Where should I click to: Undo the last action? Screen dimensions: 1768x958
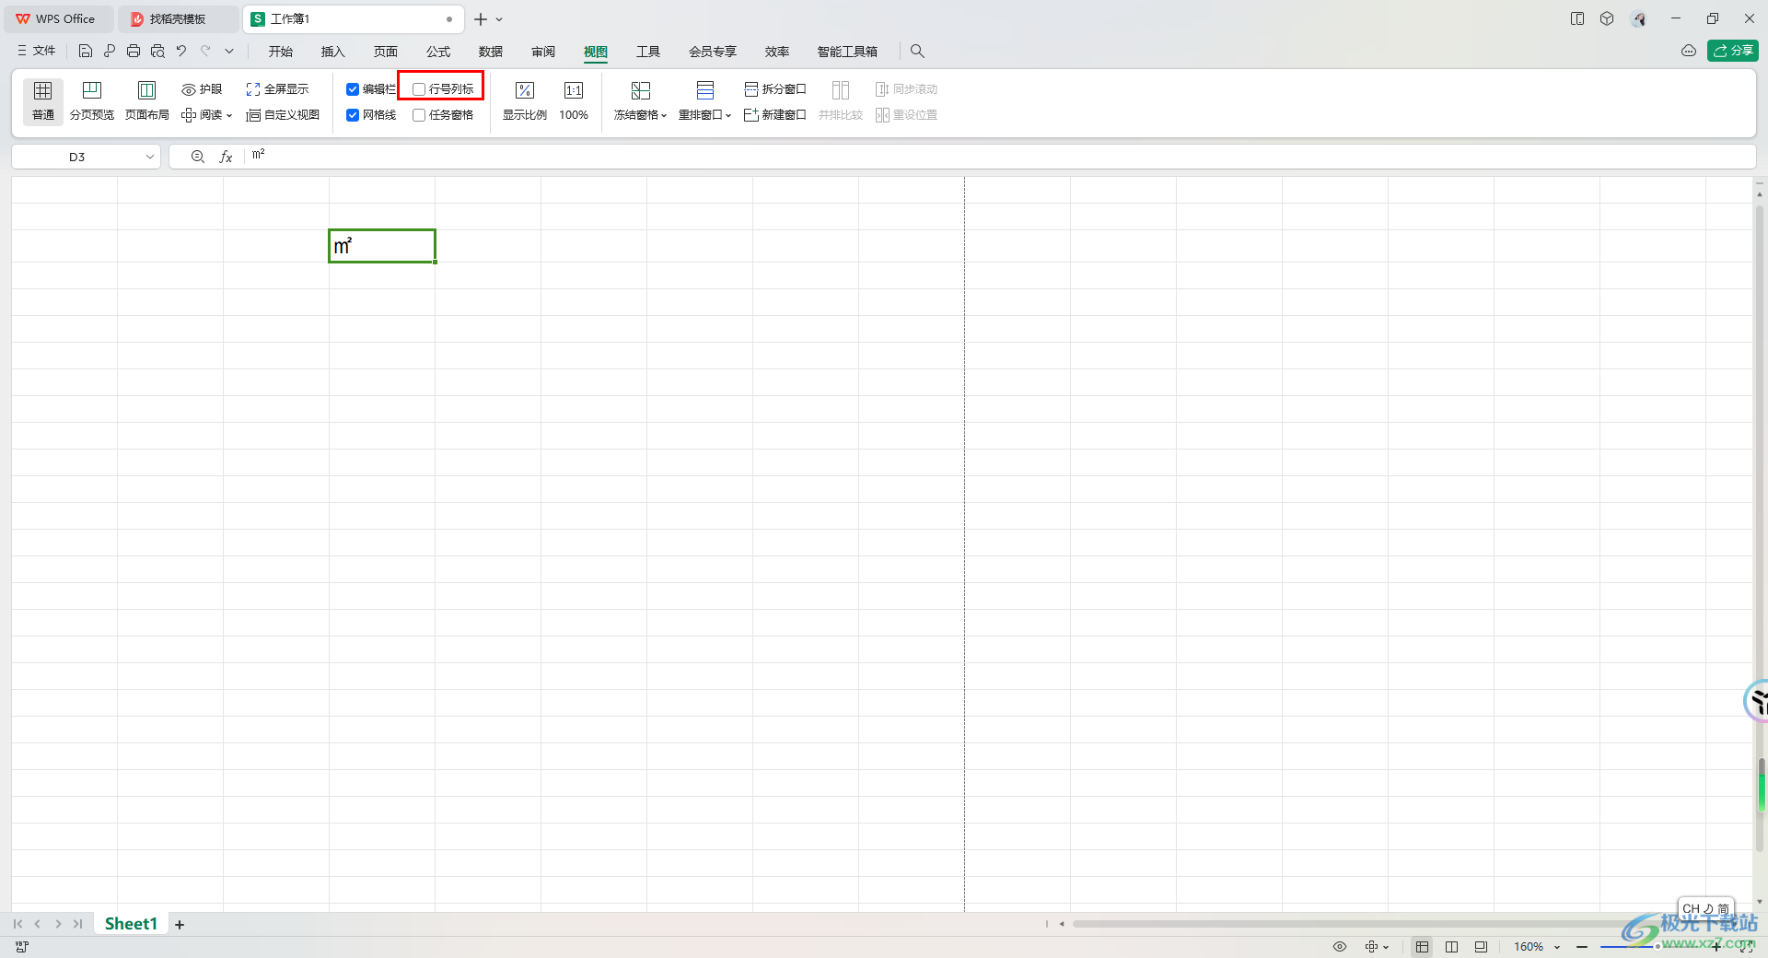pos(181,52)
